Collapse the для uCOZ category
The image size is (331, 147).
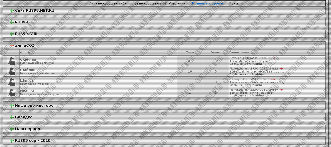pyautogui.click(x=12, y=46)
